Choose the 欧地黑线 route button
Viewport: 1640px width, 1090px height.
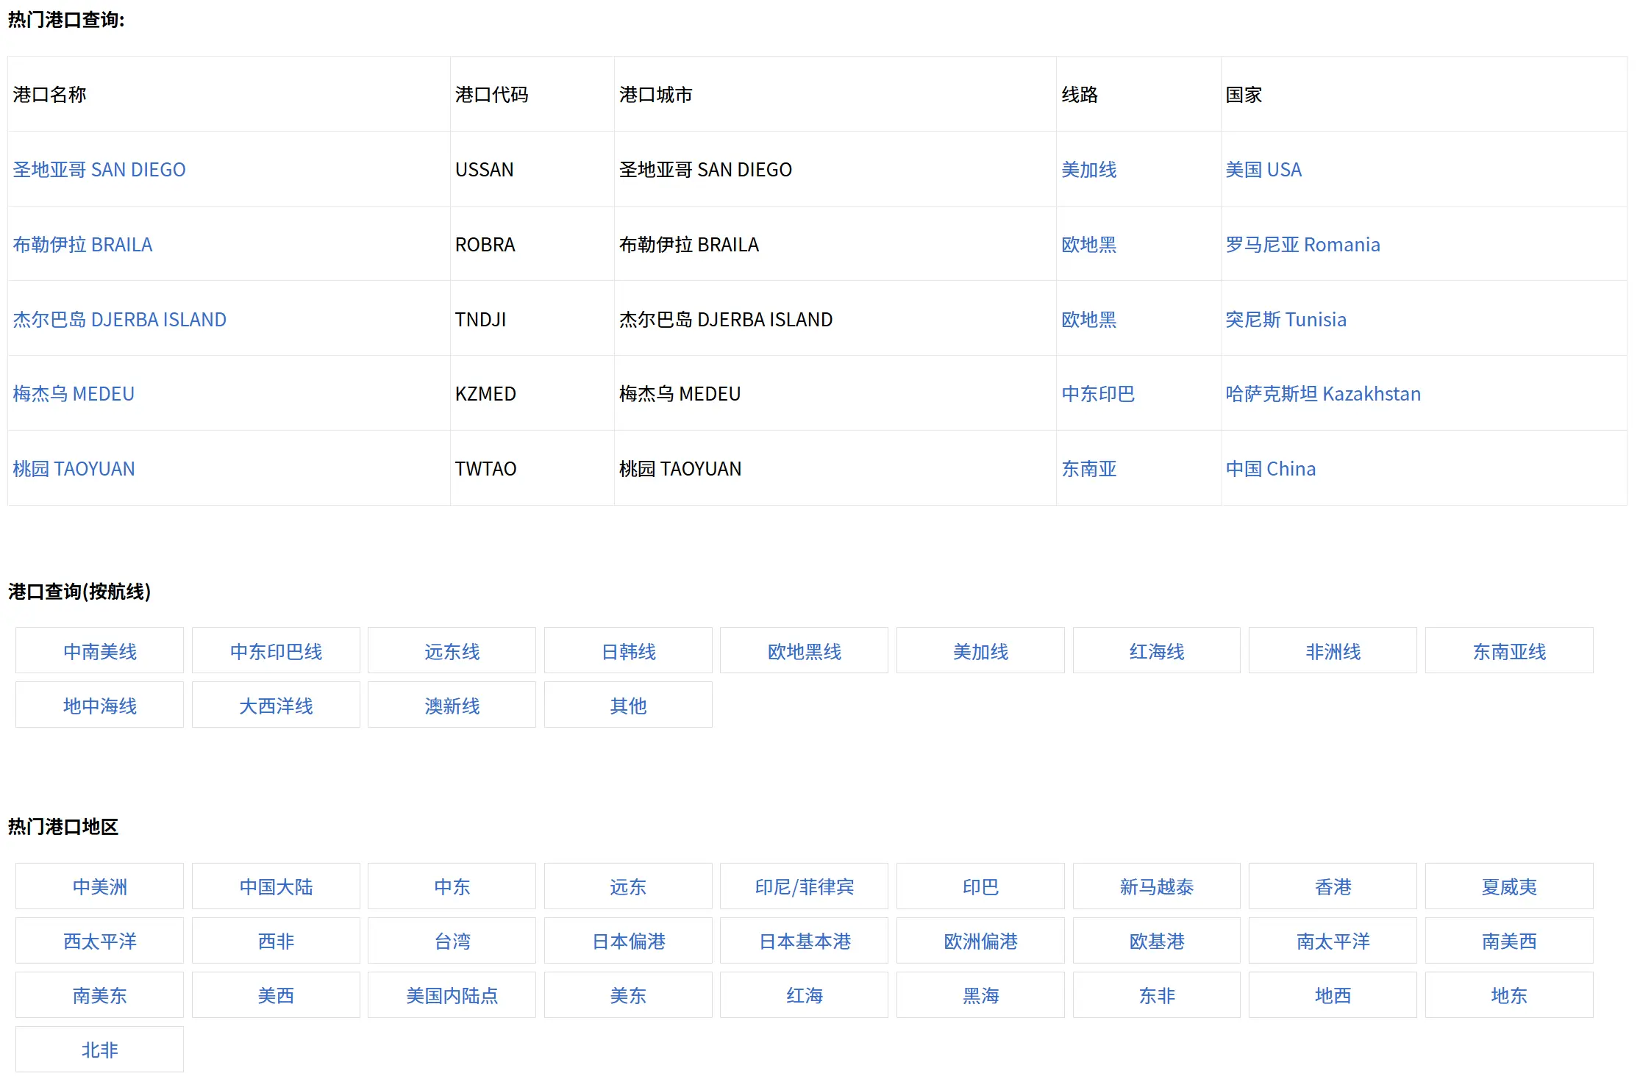pyautogui.click(x=804, y=651)
